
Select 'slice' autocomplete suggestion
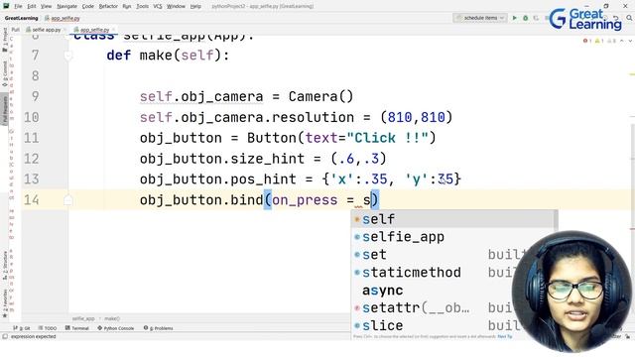click(454, 325)
